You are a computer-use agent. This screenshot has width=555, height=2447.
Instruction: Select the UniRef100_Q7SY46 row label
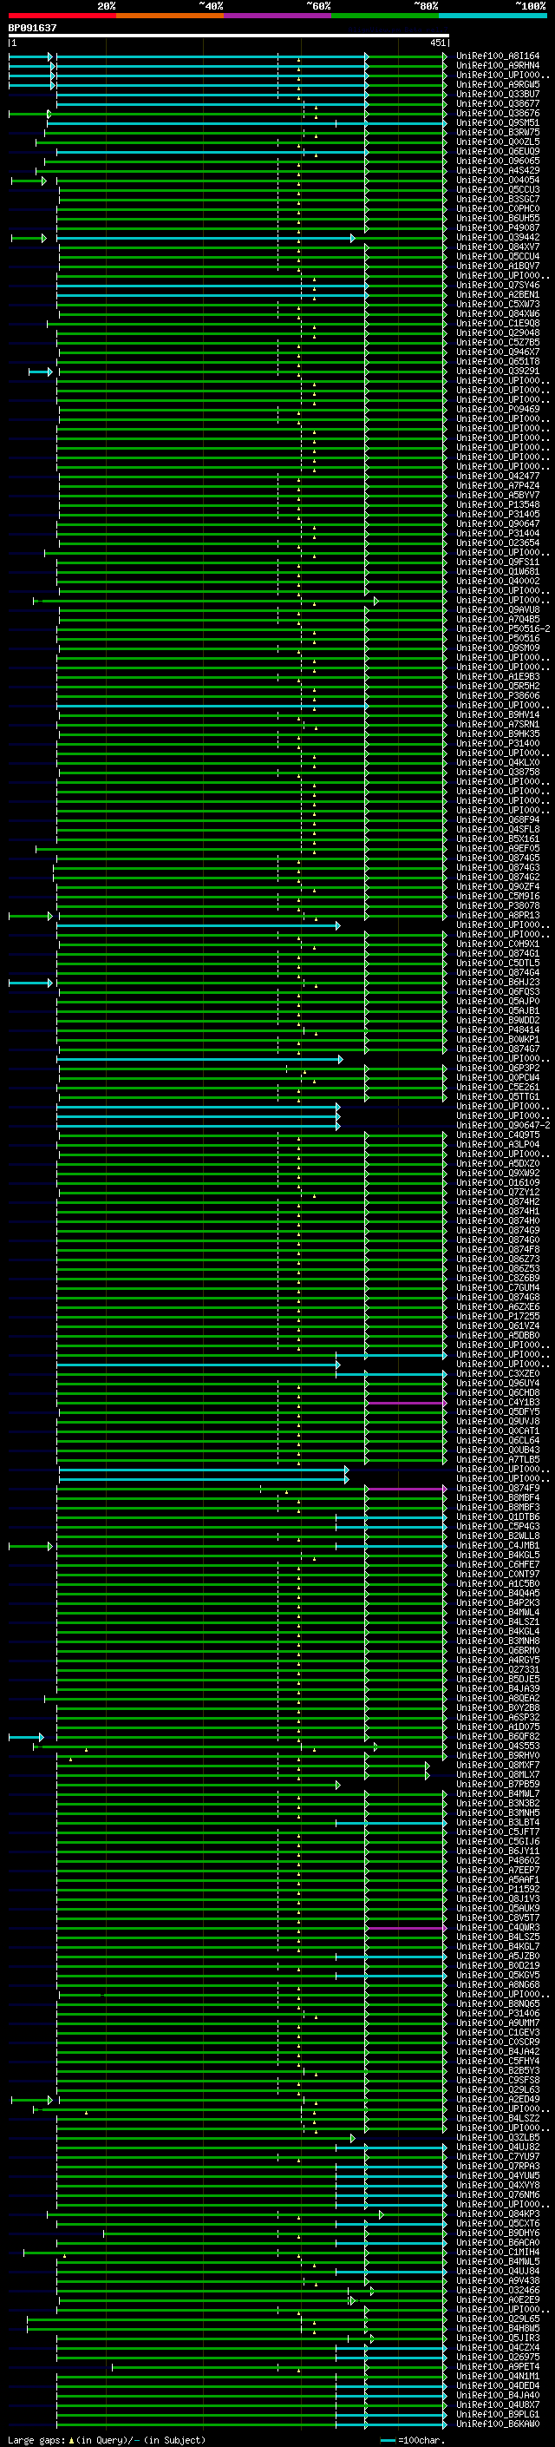tap(498, 285)
